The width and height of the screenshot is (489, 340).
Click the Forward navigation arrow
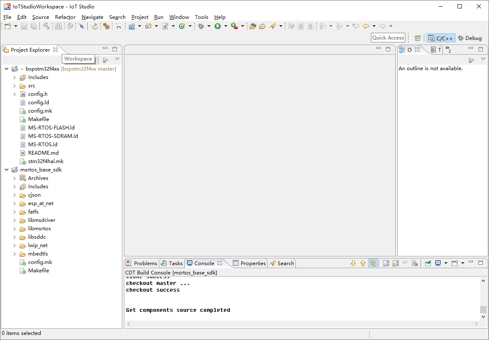(383, 26)
